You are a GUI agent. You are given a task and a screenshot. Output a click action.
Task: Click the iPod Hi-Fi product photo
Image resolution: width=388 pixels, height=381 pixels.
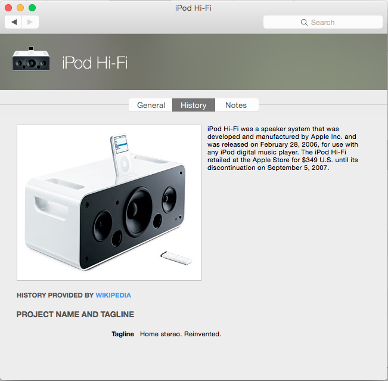[x=109, y=203]
